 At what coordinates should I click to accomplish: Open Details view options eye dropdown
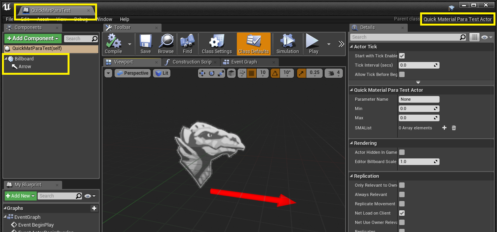coord(487,37)
